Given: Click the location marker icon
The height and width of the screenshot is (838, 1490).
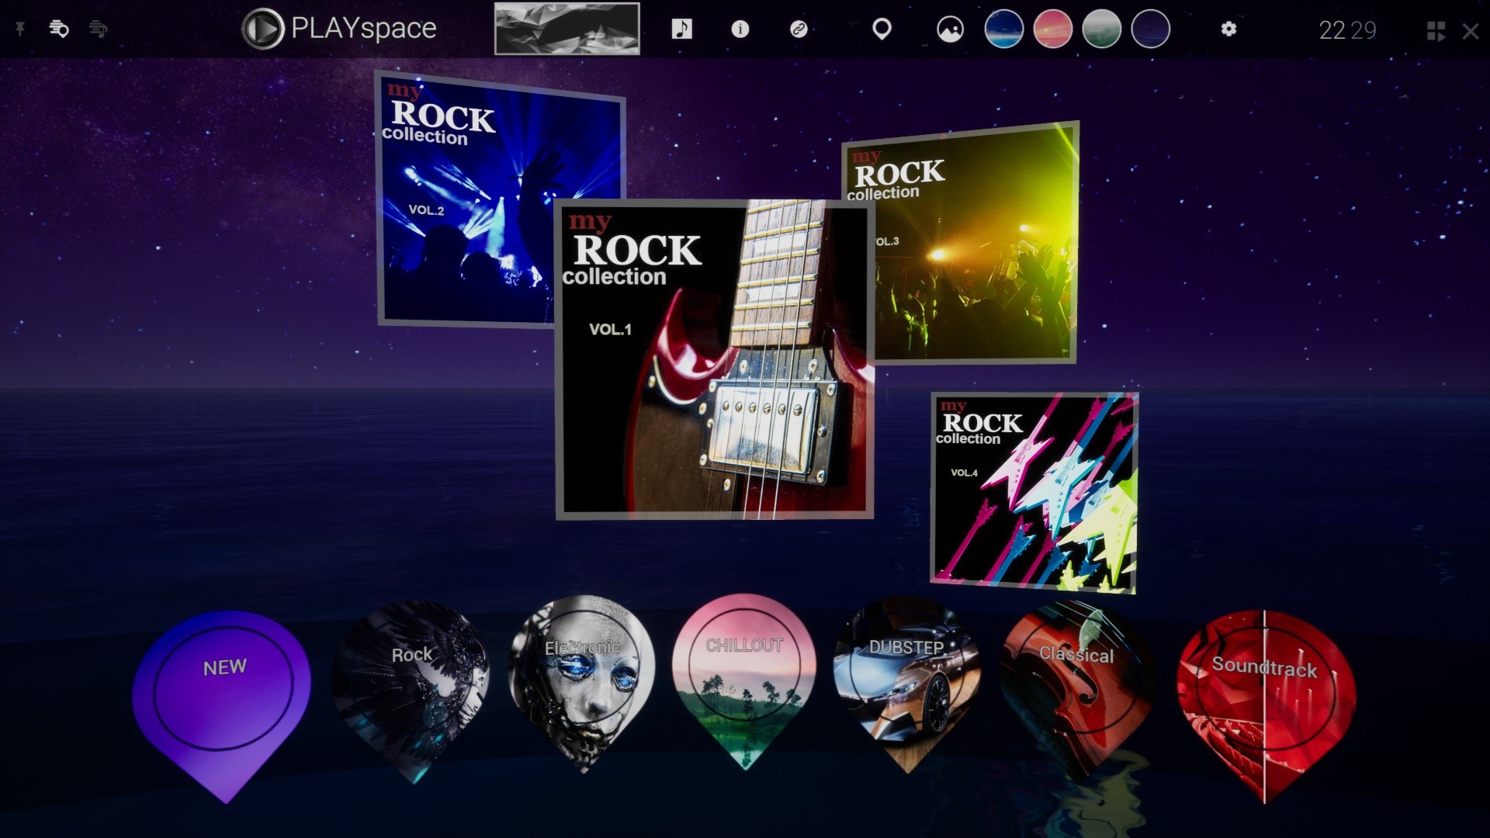Looking at the screenshot, I should (883, 29).
